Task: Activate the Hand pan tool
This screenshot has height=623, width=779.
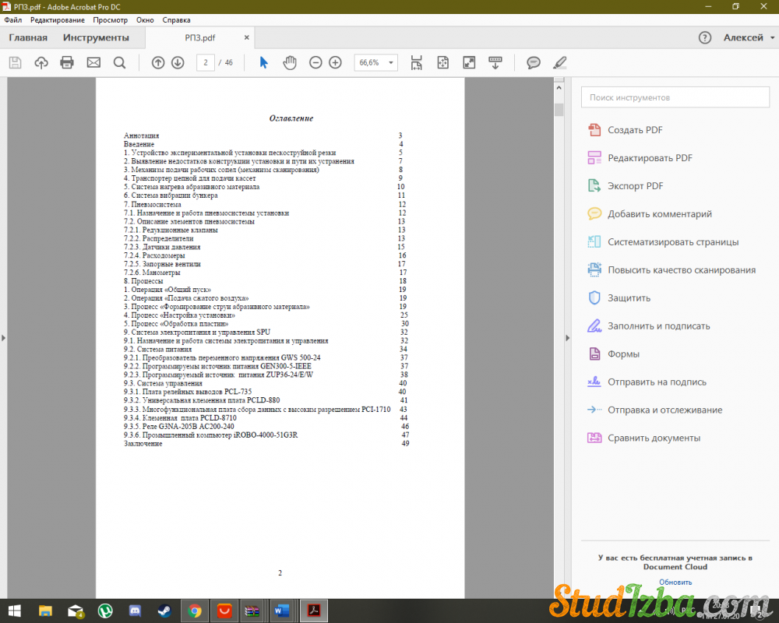Action: [x=290, y=63]
